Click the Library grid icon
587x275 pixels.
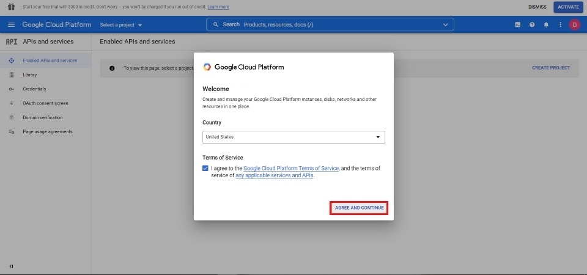[x=11, y=75]
